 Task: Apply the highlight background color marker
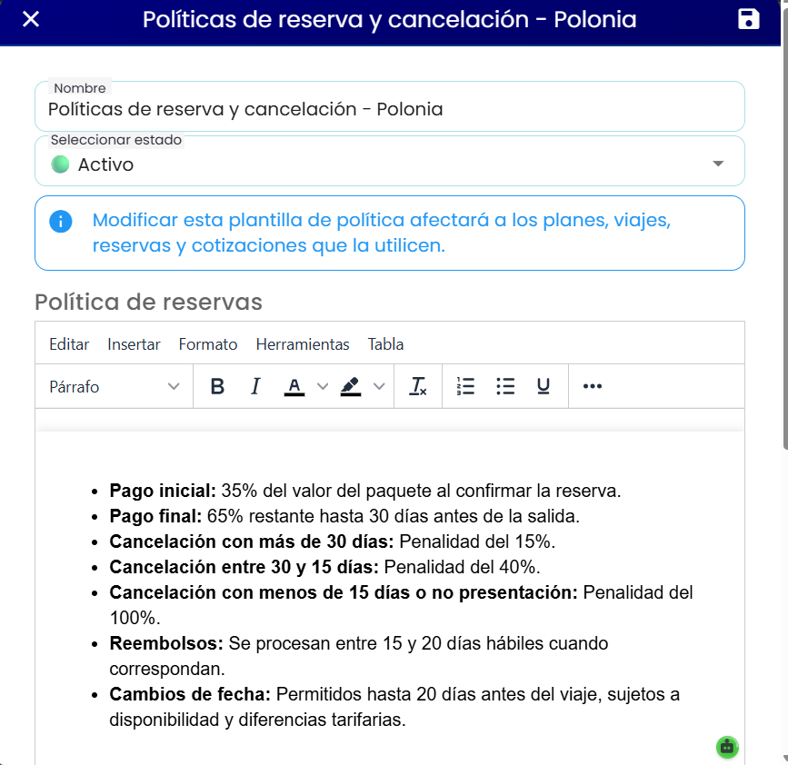pyautogui.click(x=351, y=386)
